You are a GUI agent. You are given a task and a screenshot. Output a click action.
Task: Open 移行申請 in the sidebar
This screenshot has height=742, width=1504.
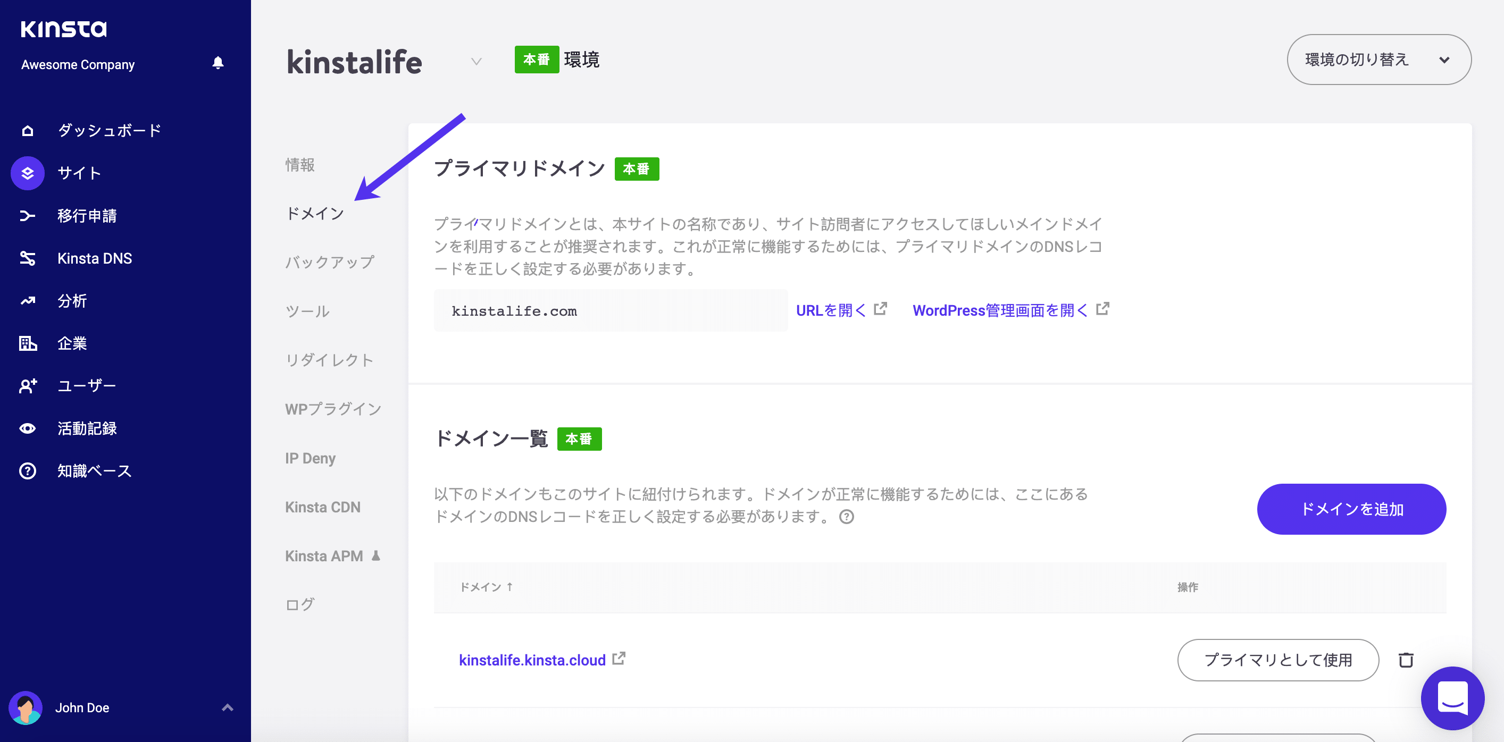click(87, 216)
